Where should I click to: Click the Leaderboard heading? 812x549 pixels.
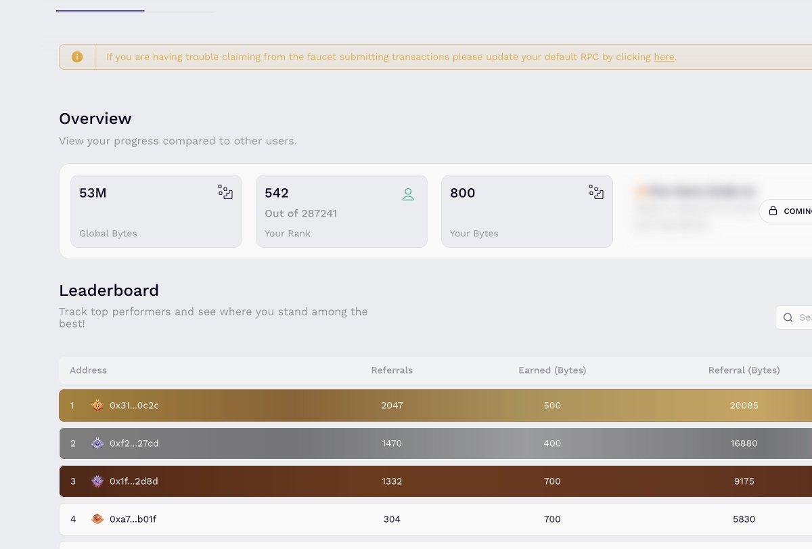109,290
